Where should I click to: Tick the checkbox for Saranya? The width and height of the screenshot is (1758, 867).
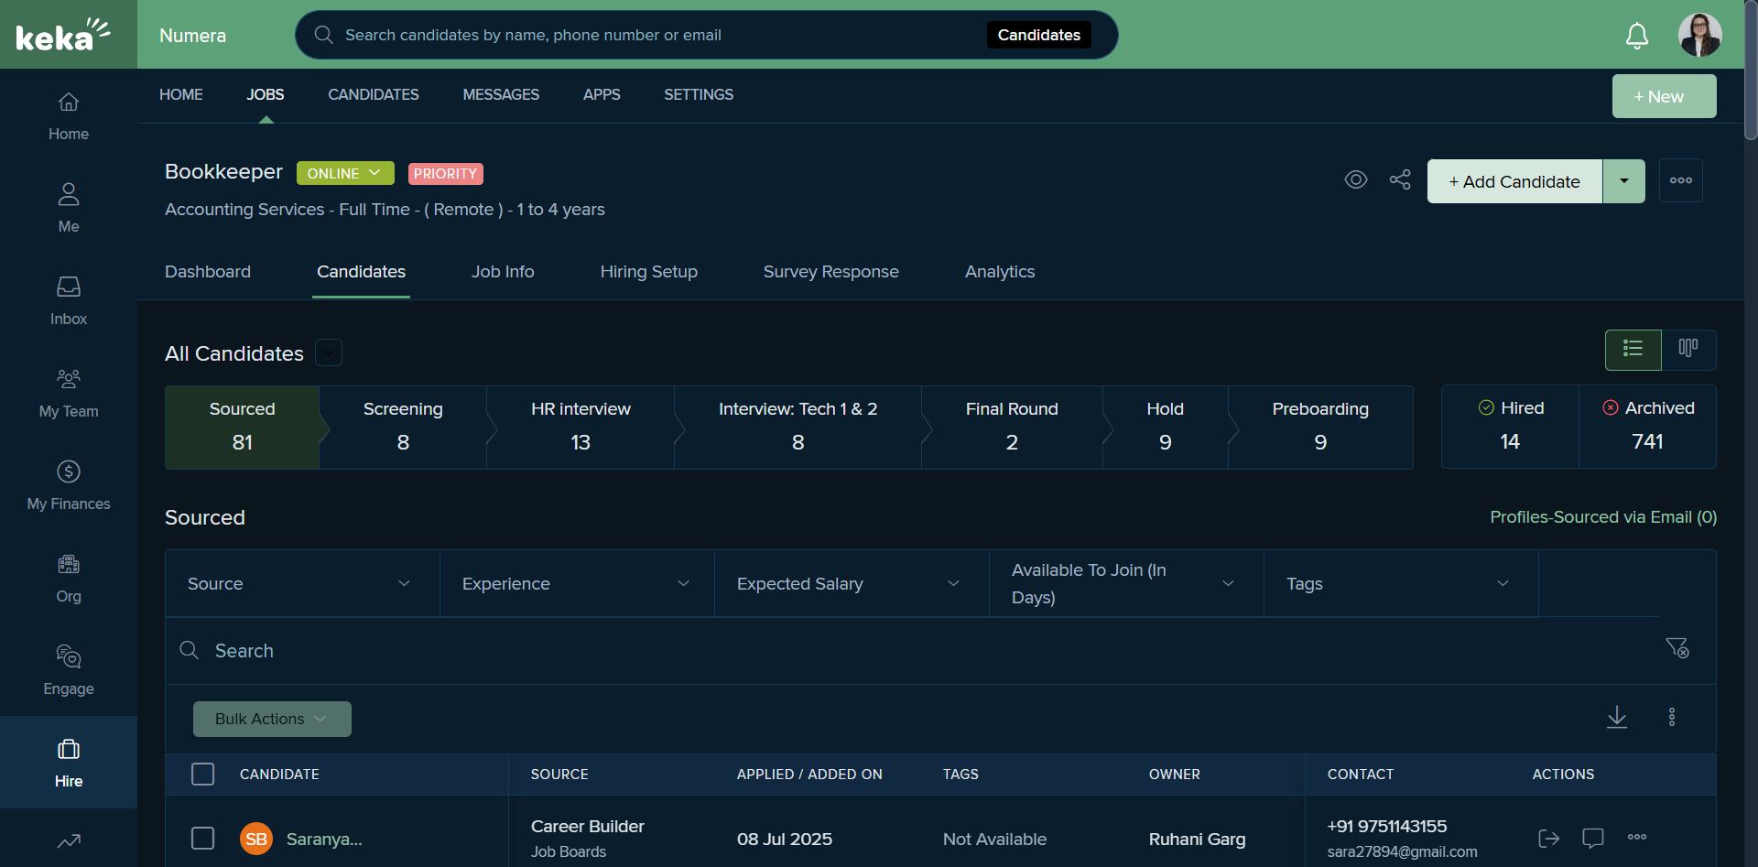tap(203, 838)
